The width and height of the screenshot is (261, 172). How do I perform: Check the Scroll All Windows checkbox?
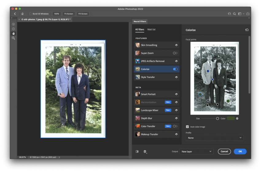click(x=30, y=14)
